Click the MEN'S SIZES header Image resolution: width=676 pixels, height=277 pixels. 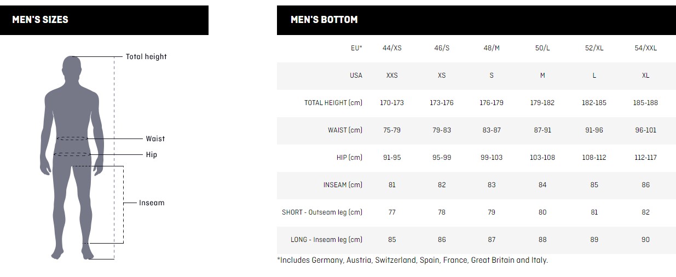pyautogui.click(x=41, y=20)
